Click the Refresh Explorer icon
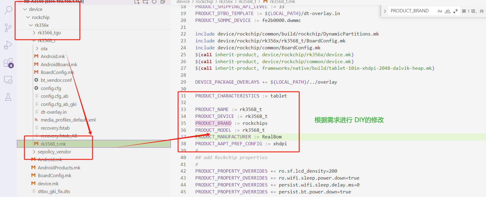The height and width of the screenshot is (197, 486). (154, 2)
